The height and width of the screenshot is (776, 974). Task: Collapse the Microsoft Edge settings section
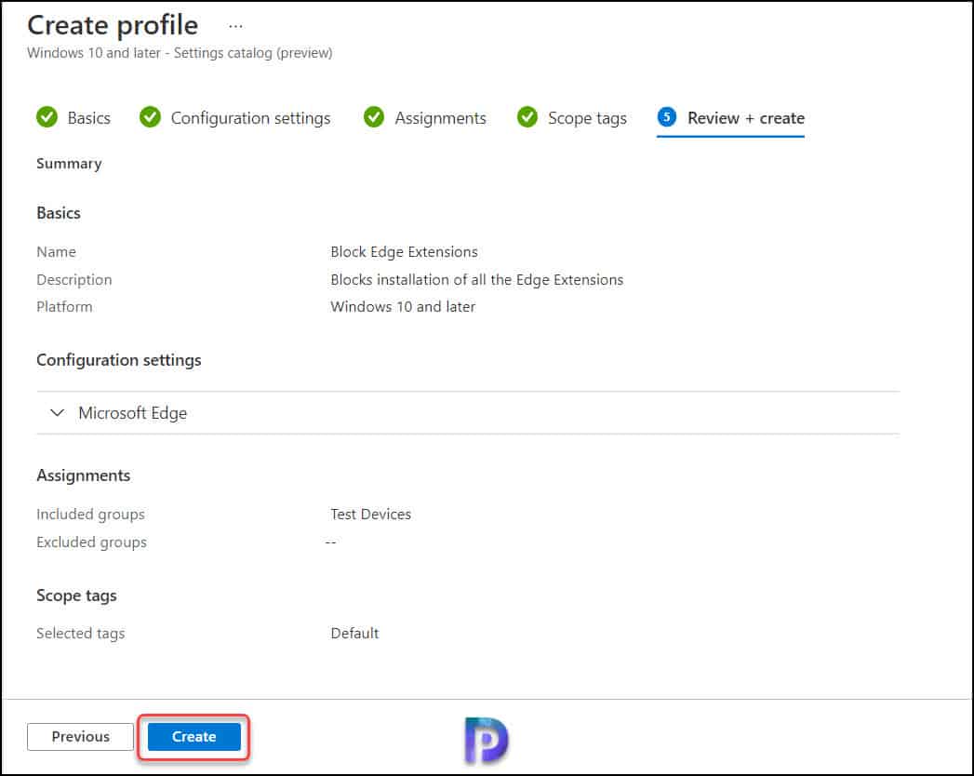(57, 412)
